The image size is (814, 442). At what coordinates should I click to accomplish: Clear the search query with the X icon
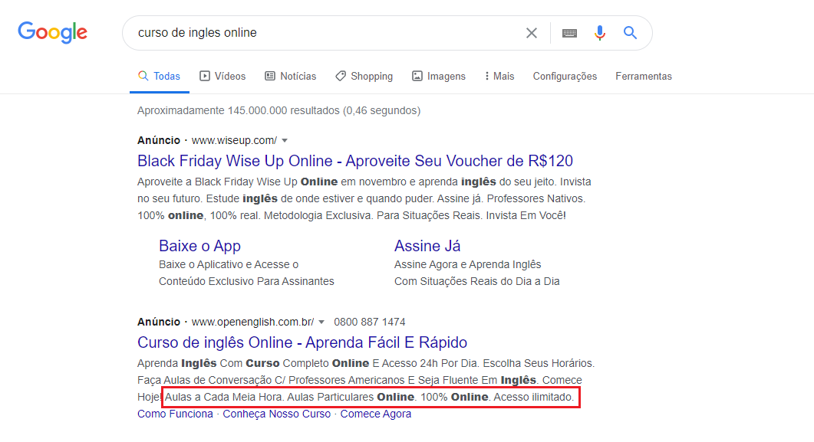coord(531,33)
